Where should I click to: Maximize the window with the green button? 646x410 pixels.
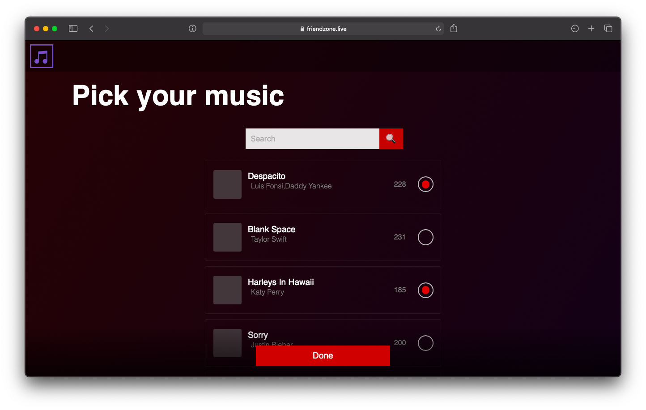point(55,29)
